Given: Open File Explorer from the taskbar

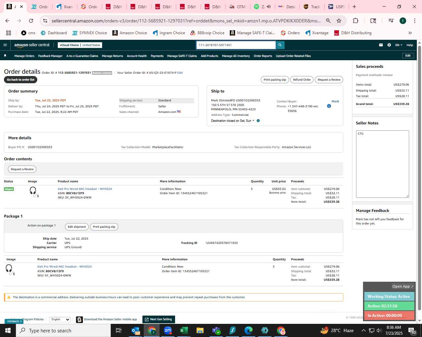Looking at the screenshot, I should (x=200, y=330).
